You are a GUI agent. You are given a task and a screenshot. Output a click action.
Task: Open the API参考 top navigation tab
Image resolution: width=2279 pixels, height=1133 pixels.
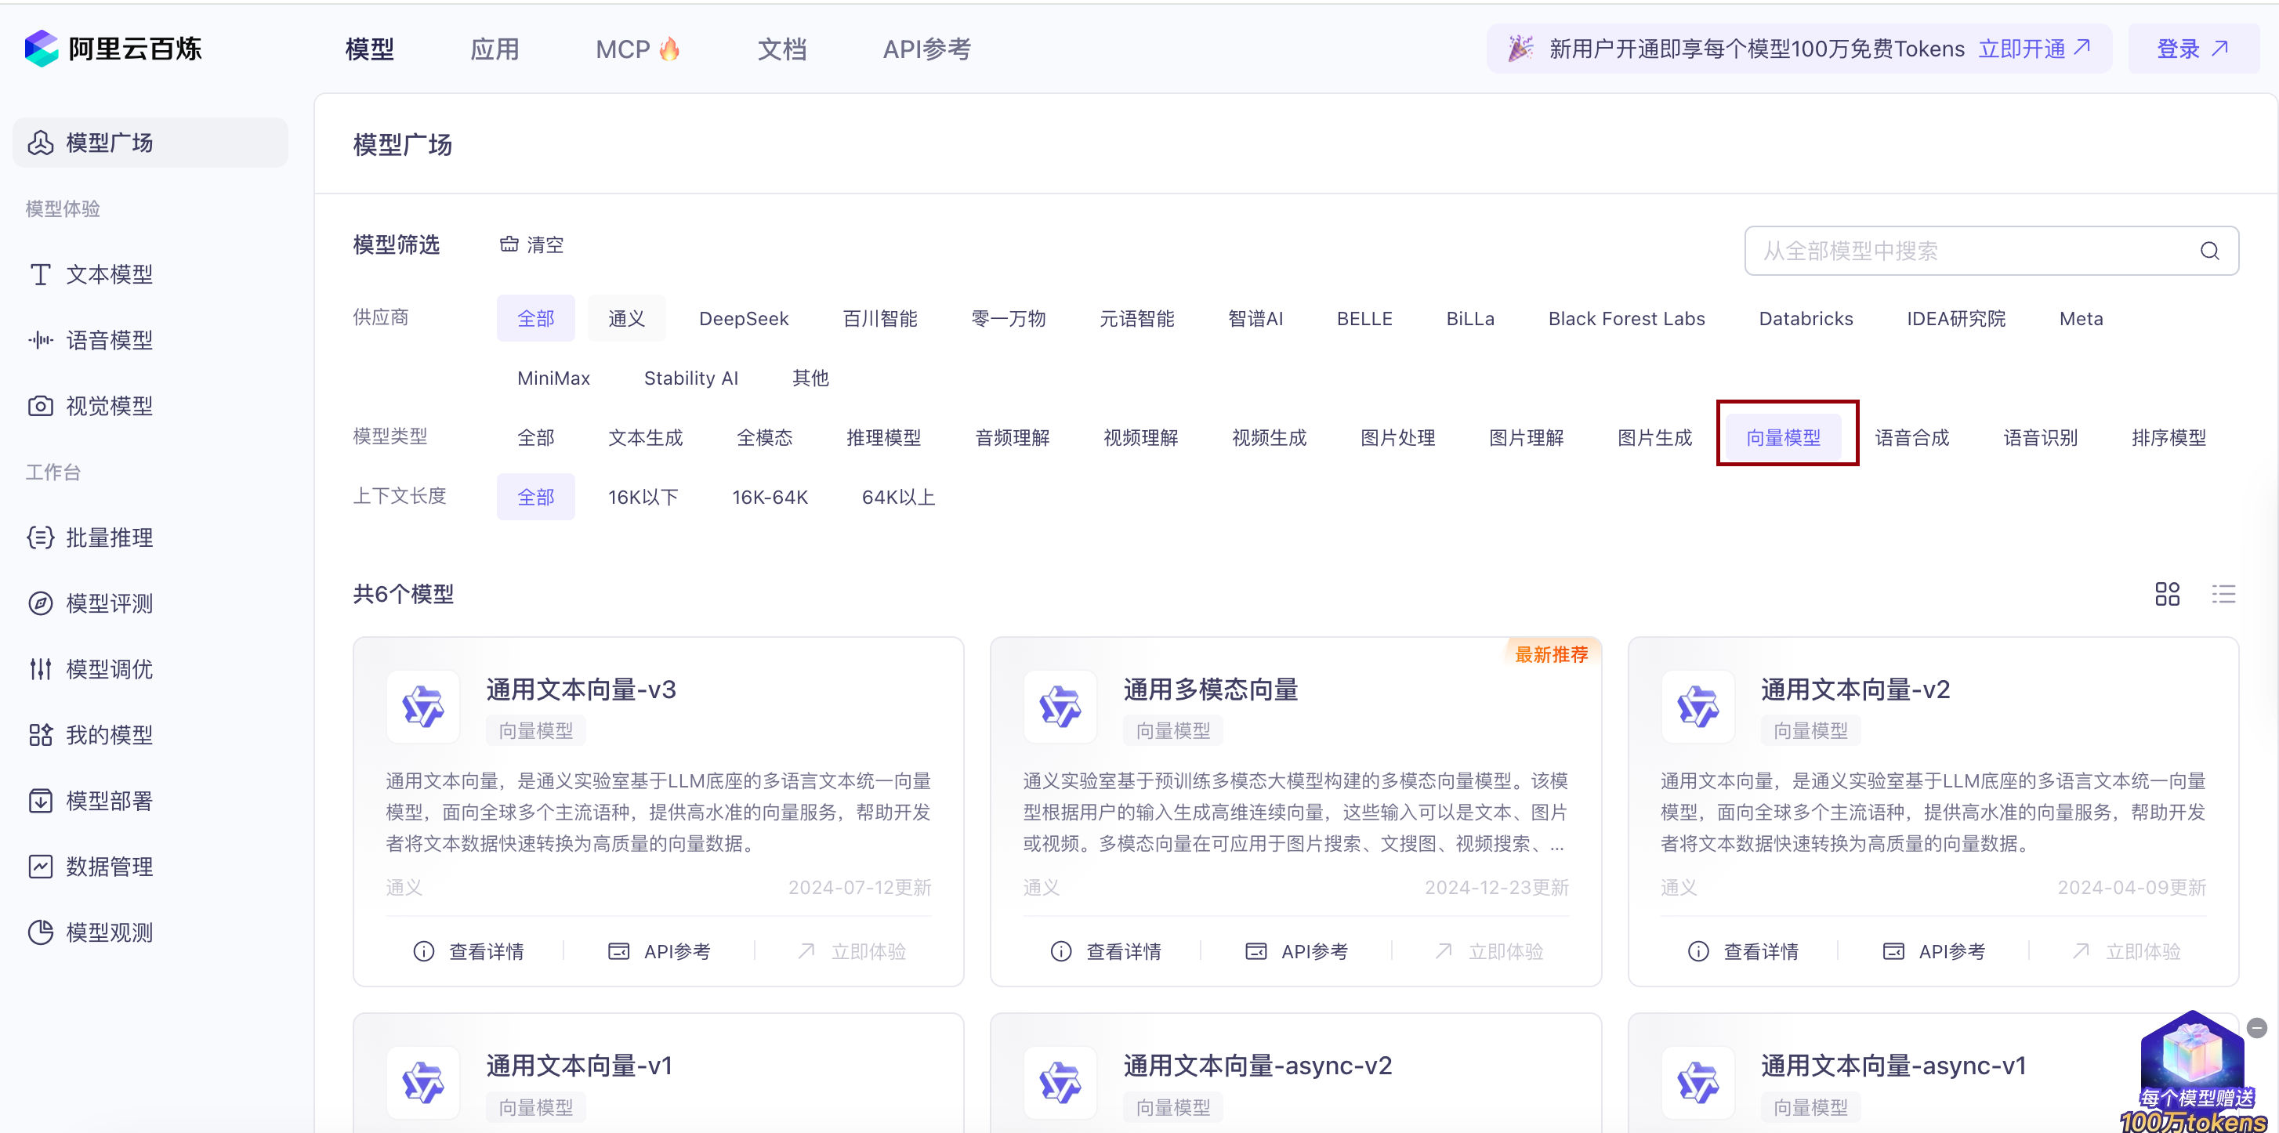[926, 49]
